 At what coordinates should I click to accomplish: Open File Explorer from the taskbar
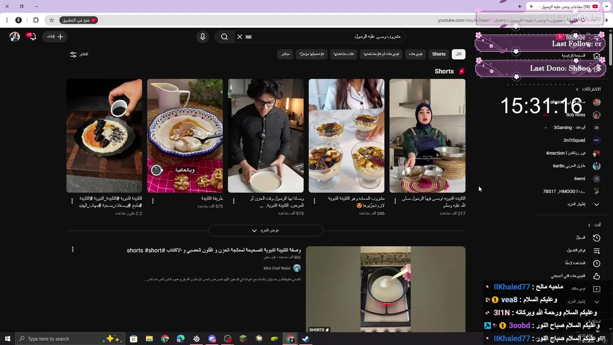[x=149, y=339]
